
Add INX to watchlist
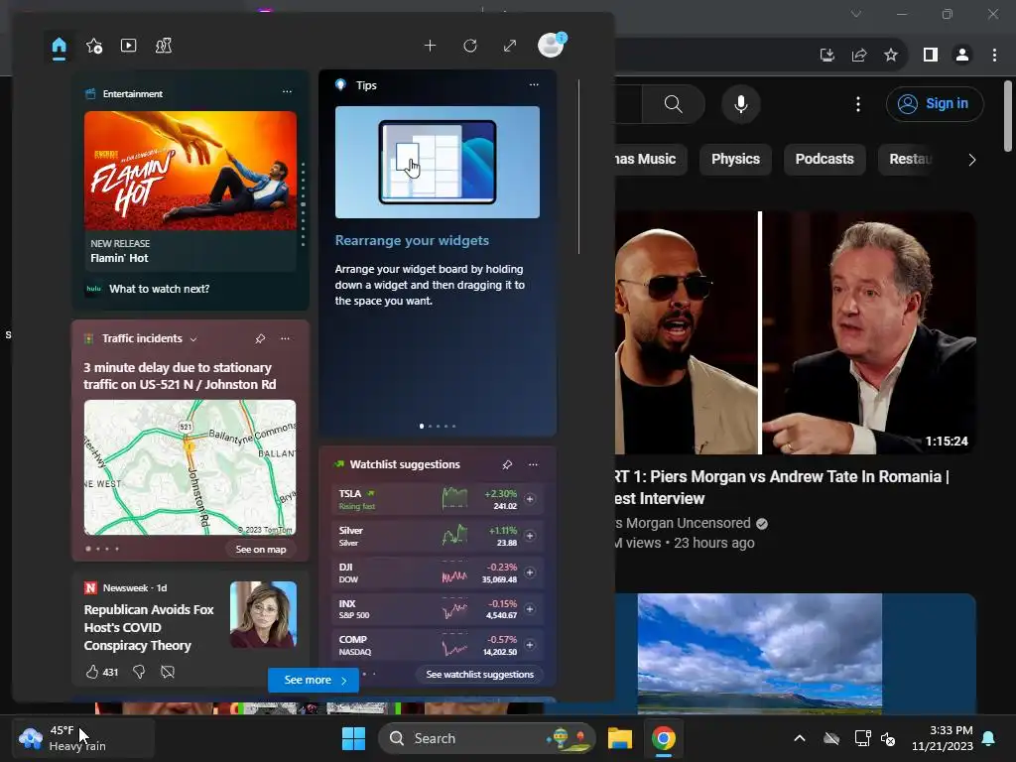(x=530, y=609)
